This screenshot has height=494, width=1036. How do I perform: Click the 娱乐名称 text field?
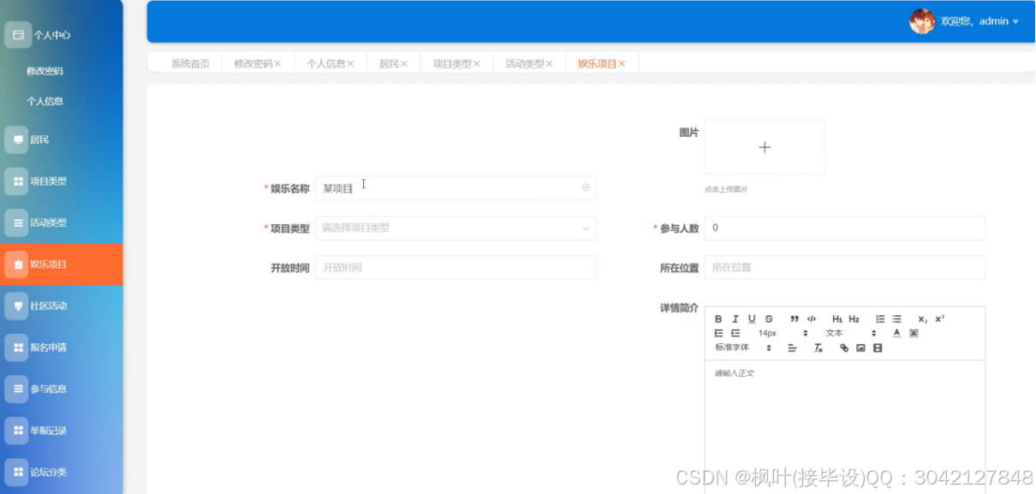click(455, 187)
